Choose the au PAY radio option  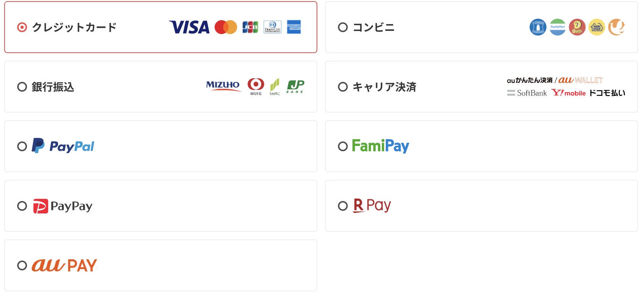coord(22,265)
